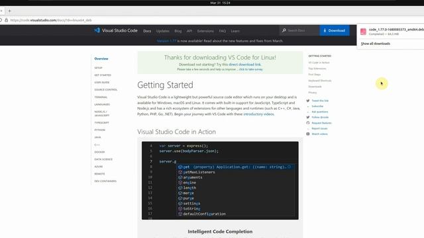Click the Request features link text
The height and width of the screenshot is (238, 424).
point(321,123)
